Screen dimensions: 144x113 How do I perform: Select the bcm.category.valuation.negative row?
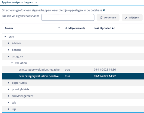pyautogui.click(x=73, y=70)
